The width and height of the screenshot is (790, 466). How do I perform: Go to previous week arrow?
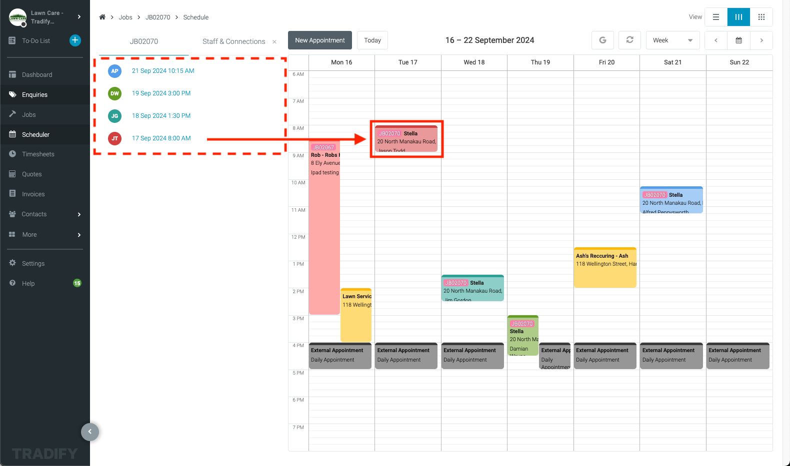[716, 40]
